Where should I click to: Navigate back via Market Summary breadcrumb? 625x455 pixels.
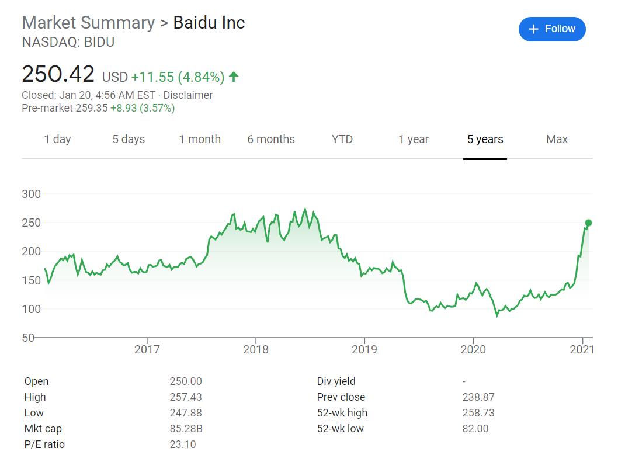point(86,23)
